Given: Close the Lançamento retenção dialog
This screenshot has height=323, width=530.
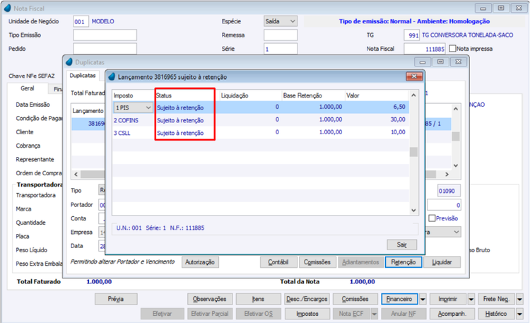Looking at the screenshot, I should (x=414, y=76).
